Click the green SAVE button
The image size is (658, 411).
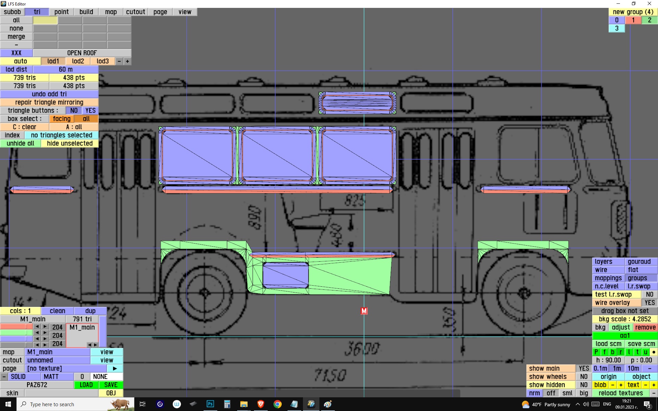click(111, 385)
